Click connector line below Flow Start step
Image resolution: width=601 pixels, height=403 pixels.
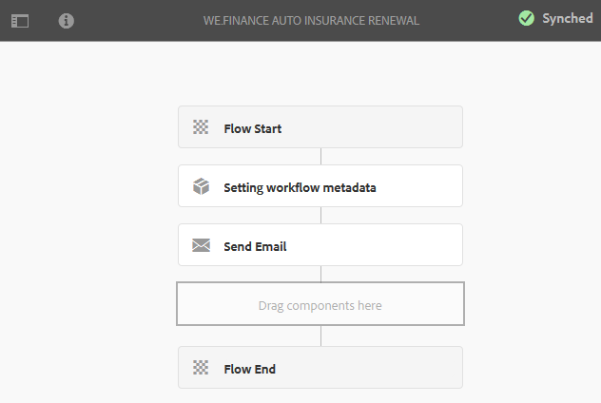click(x=320, y=157)
